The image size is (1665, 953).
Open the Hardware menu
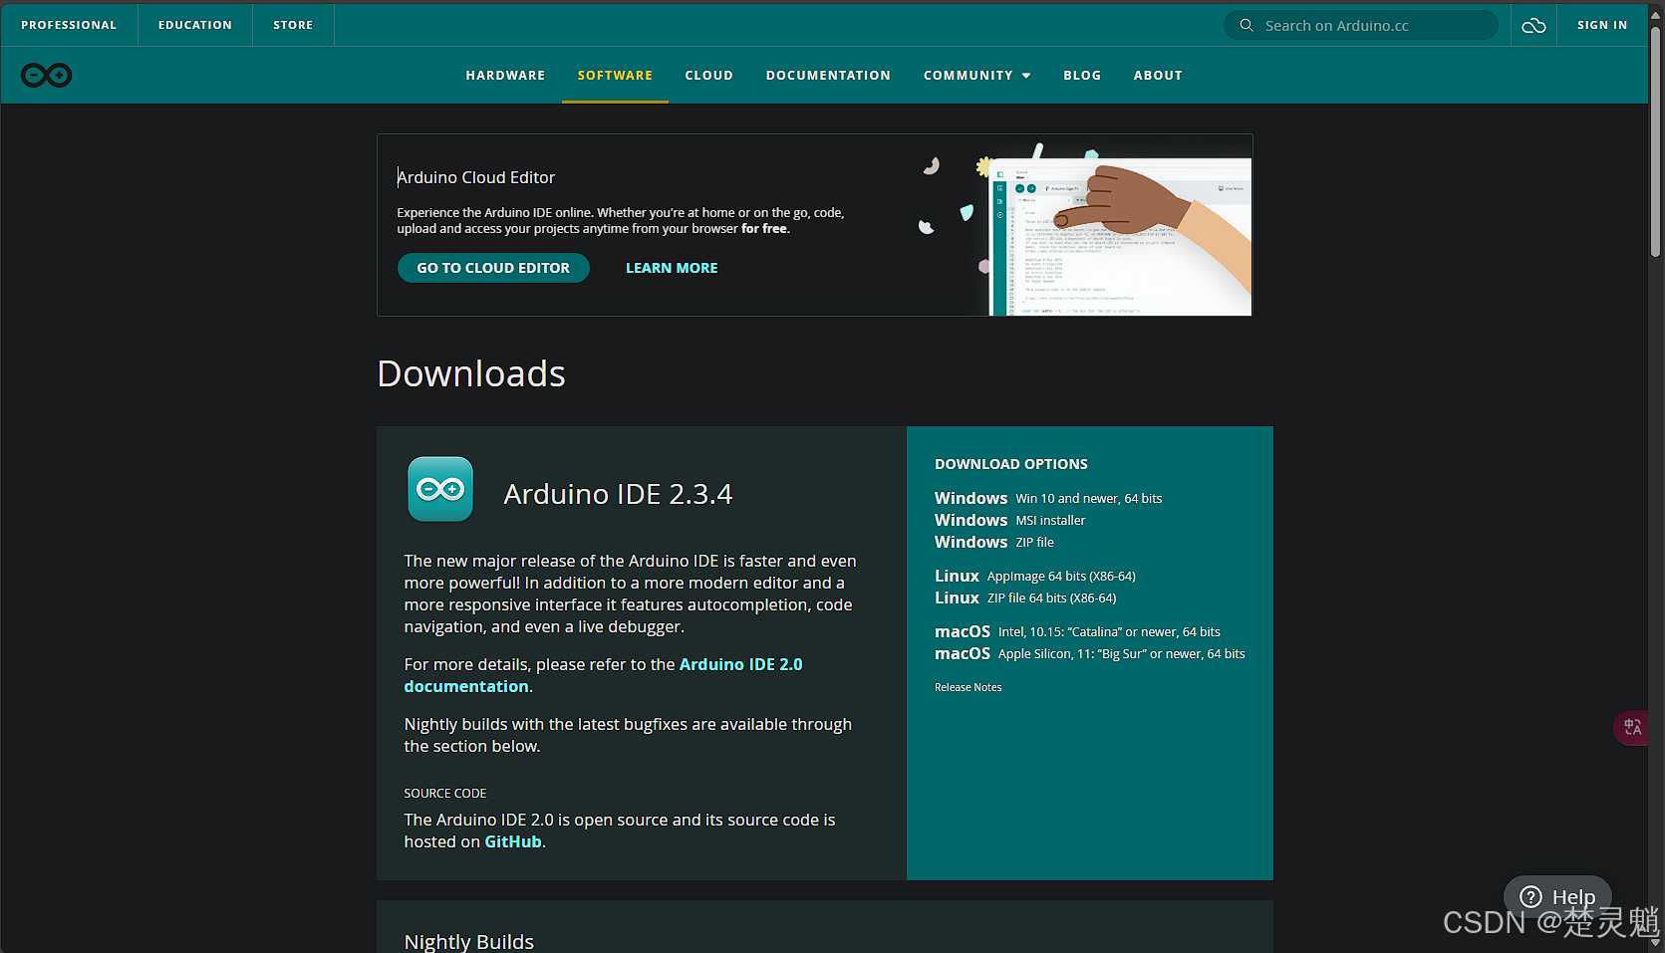pos(505,75)
